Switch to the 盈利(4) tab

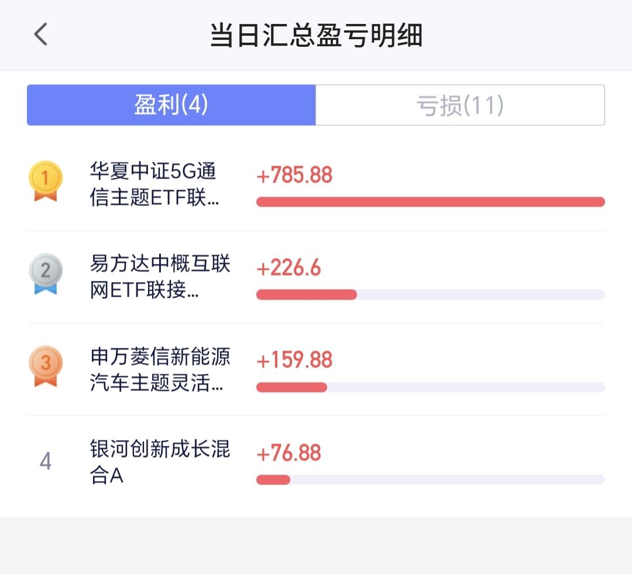click(x=171, y=105)
